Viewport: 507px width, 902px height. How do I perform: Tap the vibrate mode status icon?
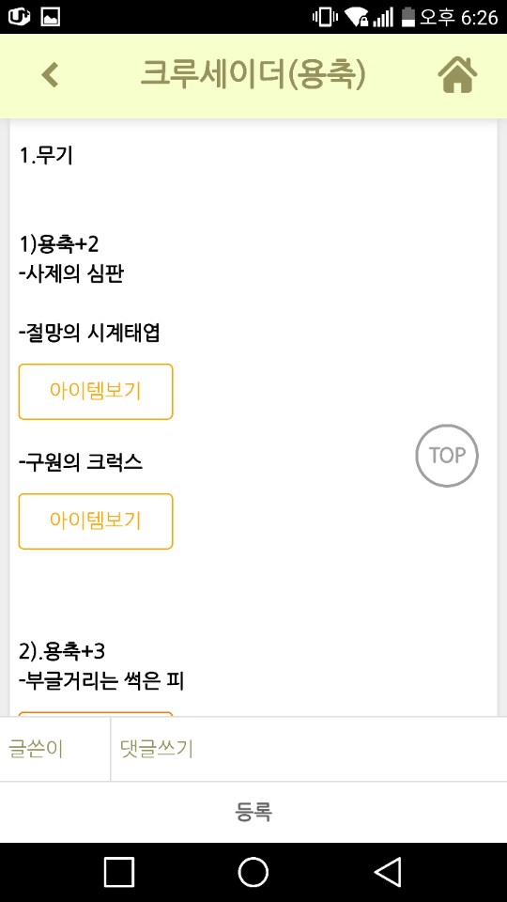tap(325, 17)
